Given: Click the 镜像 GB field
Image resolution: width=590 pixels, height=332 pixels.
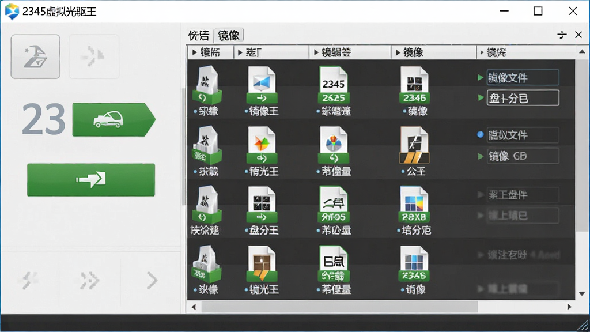Looking at the screenshot, I should coord(523,156).
